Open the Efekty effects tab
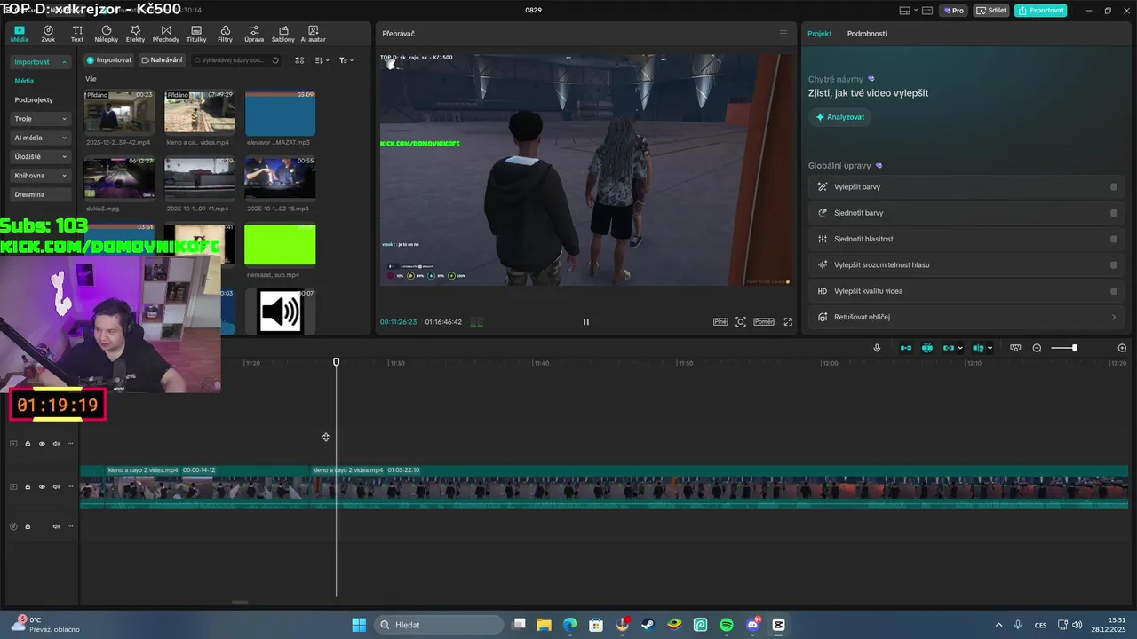The height and width of the screenshot is (639, 1137). [x=135, y=34]
